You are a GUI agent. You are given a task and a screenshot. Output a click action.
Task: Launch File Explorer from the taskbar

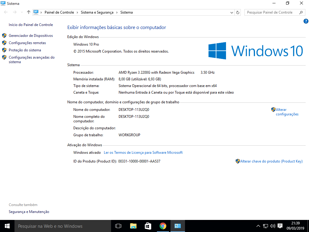(133, 226)
